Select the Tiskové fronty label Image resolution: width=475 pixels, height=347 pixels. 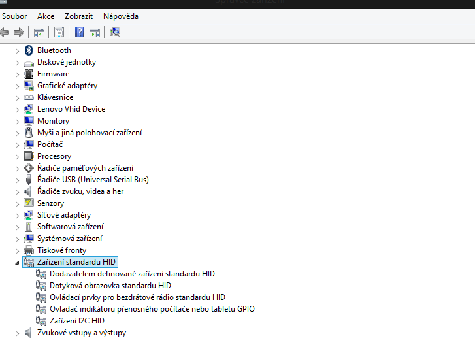pyautogui.click(x=62, y=250)
